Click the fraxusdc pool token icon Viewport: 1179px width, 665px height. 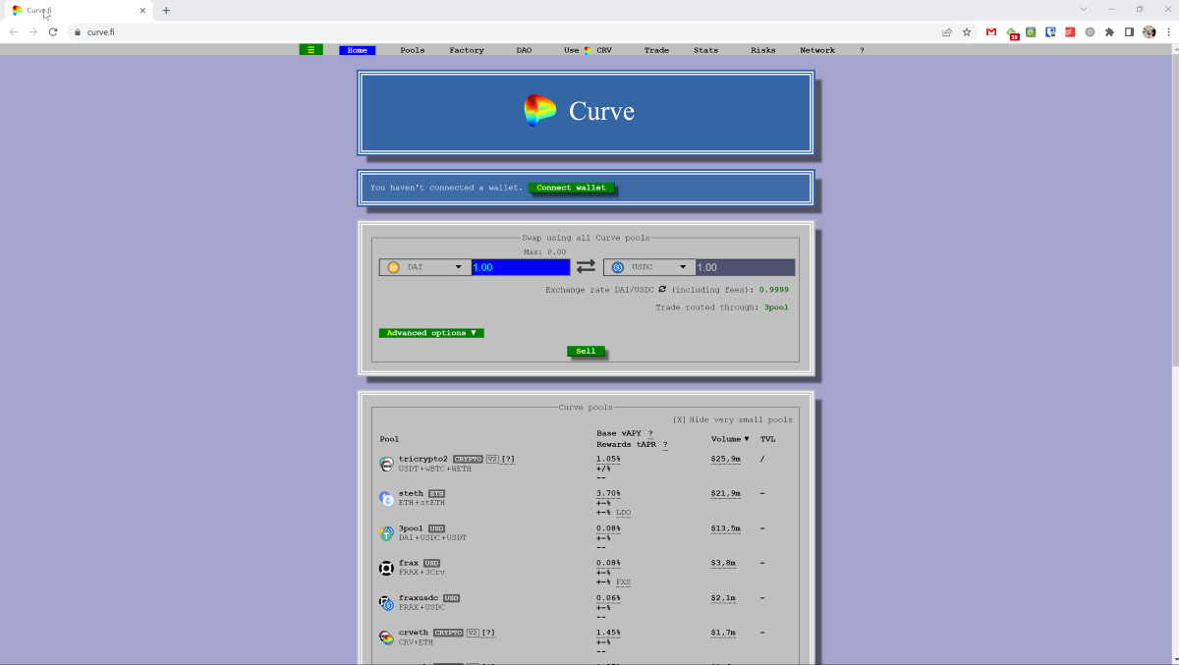(386, 603)
